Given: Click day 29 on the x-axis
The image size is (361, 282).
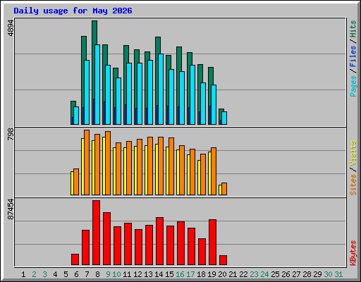Looking at the screenshot, I should coord(317,274).
